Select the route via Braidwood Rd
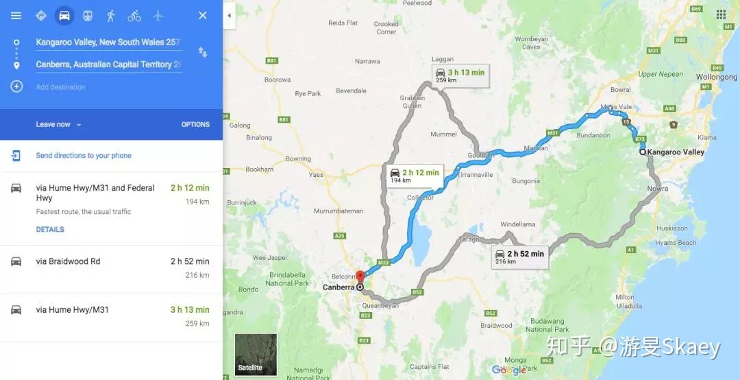This screenshot has width=740, height=380. 111,268
